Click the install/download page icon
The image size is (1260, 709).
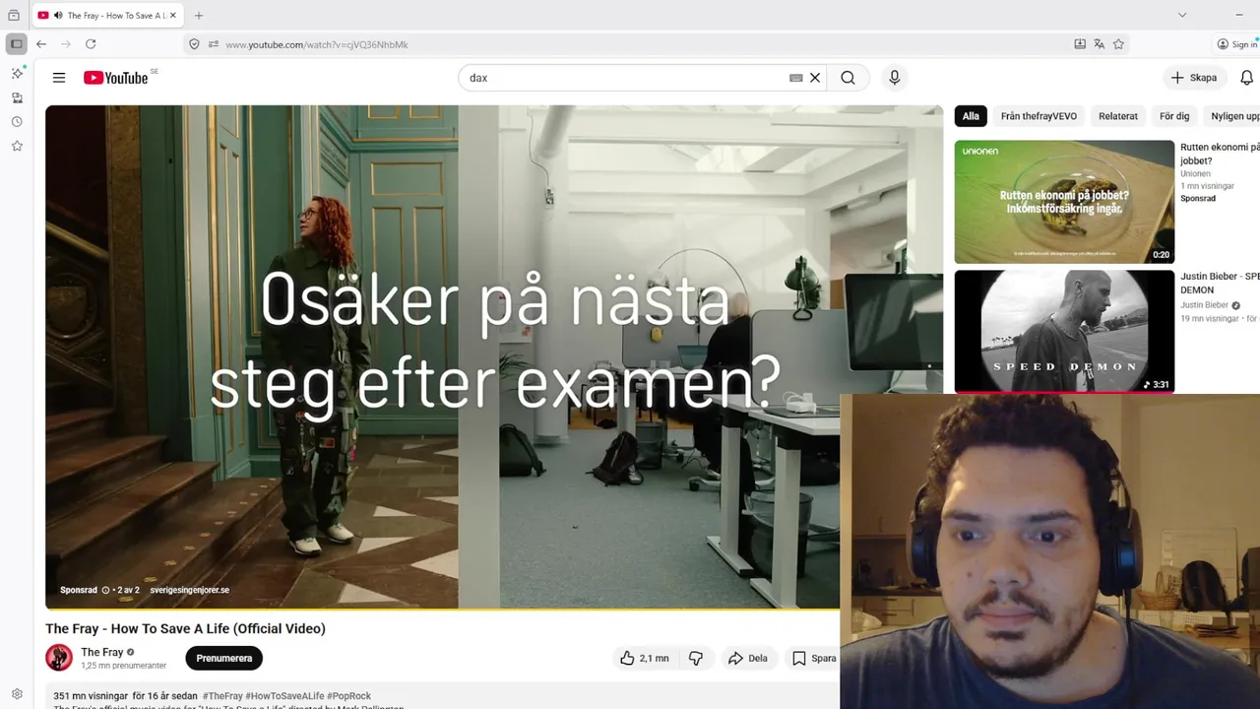click(1080, 44)
